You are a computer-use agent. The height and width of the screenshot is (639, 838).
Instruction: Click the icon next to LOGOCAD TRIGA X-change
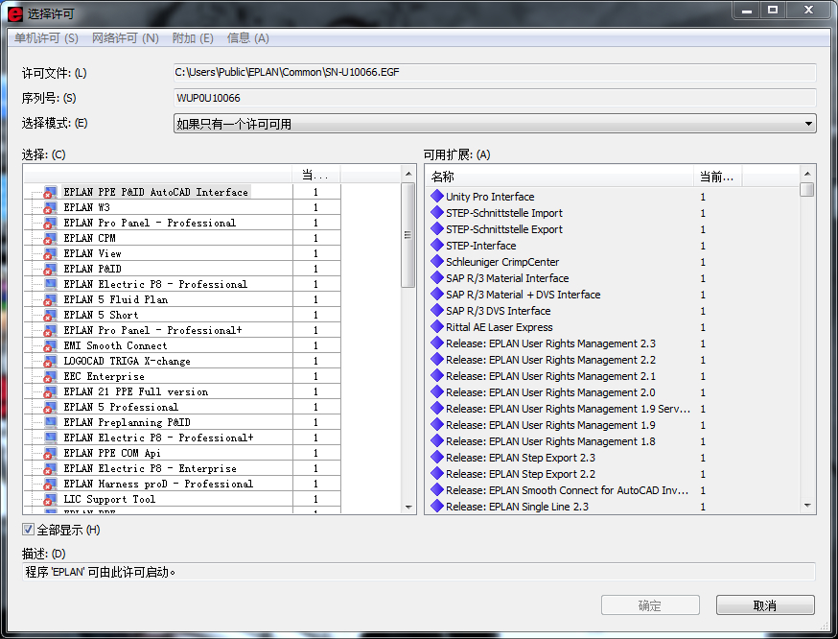(x=50, y=362)
